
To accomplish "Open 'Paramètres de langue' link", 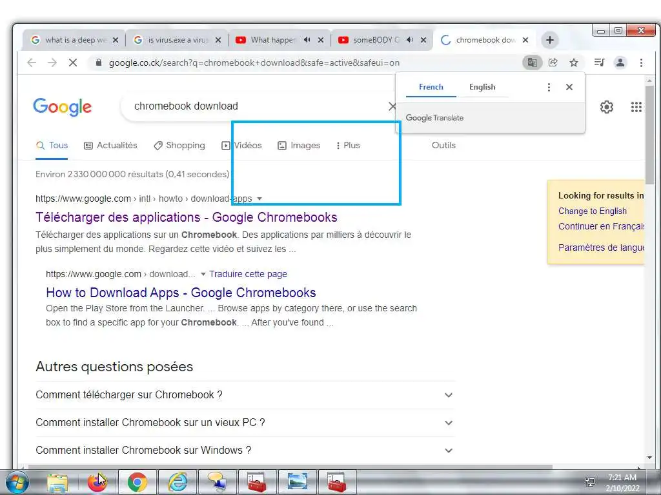I will (x=601, y=247).
